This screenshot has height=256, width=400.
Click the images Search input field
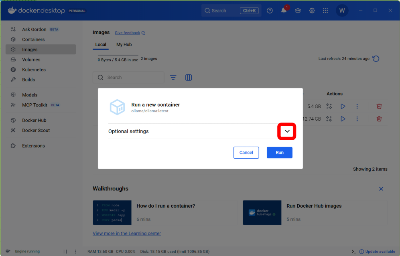point(132,78)
